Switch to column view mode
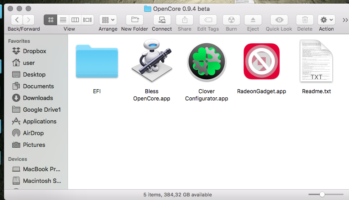This screenshot has width=349, height=200. 75,20
